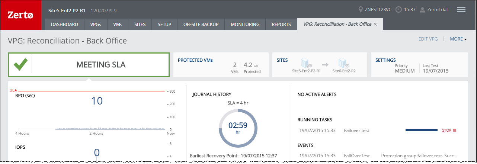Click the green checkmark SLA icon

pos(20,64)
